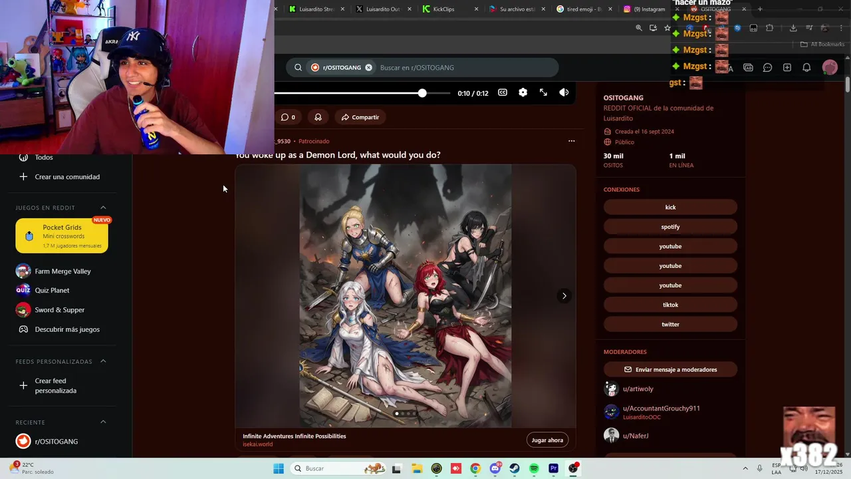Open Spotify from the taskbar
Screen dimensions: 851x479
pyautogui.click(x=534, y=468)
